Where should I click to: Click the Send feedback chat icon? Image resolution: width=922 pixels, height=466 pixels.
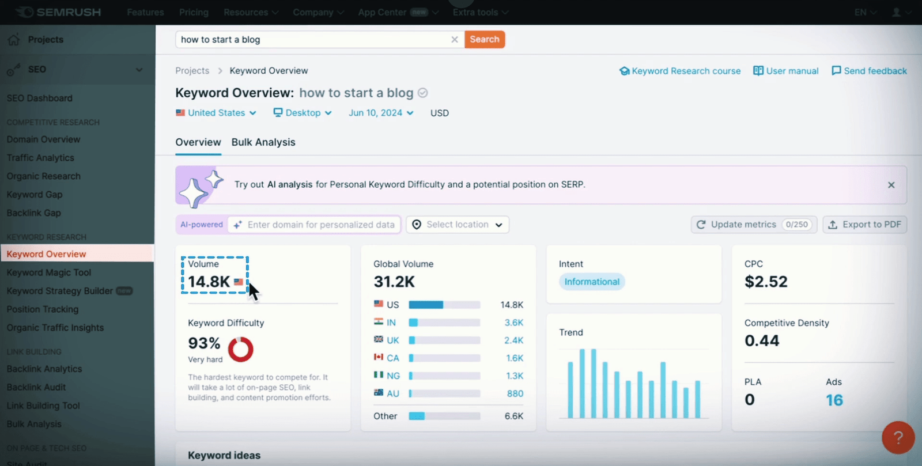[x=836, y=70]
